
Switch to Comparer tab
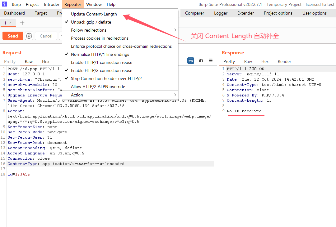[x=194, y=13]
